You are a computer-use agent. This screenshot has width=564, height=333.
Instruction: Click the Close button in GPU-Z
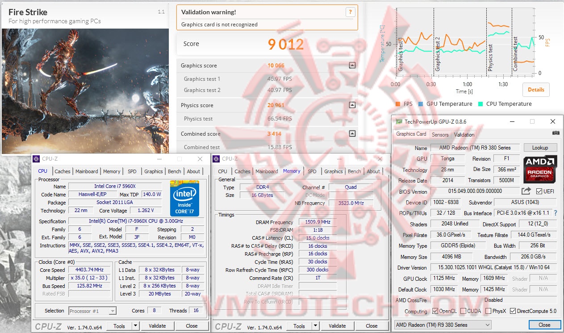pos(544,325)
